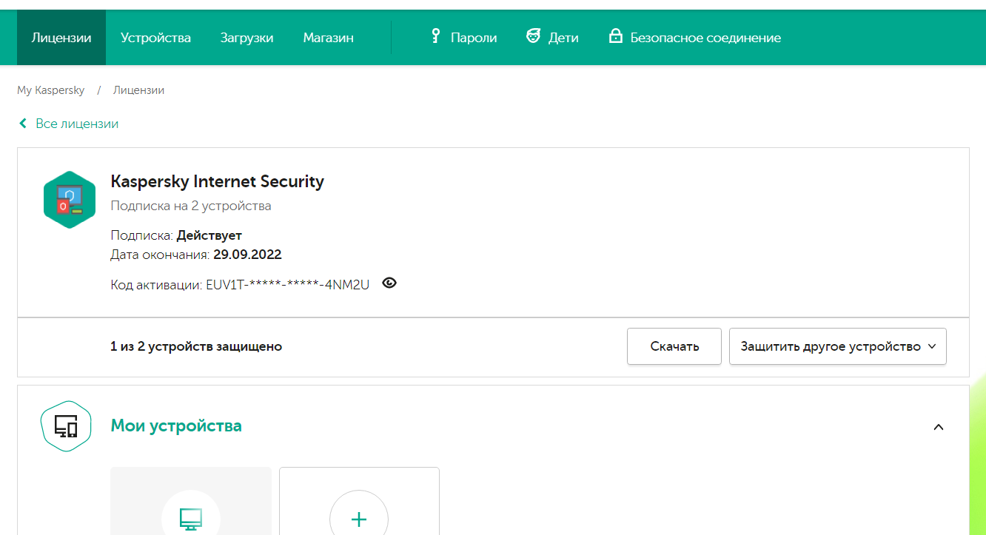Click the My Kaspersky breadcrumb link
The image size is (986, 535).
(50, 90)
